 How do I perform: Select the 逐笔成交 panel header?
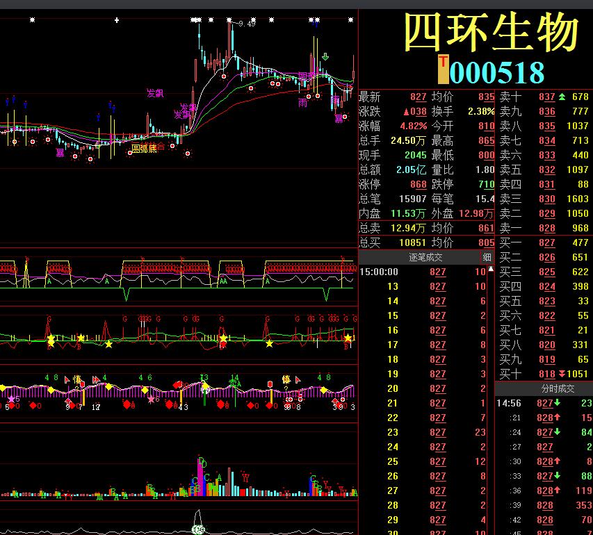(425, 258)
